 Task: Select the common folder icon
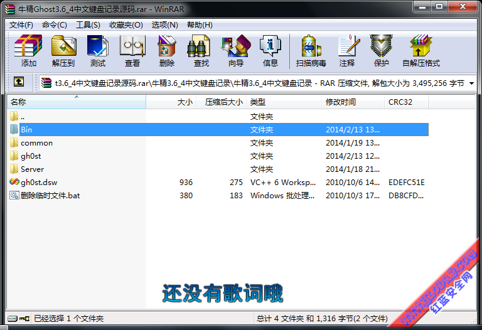tap(14, 142)
